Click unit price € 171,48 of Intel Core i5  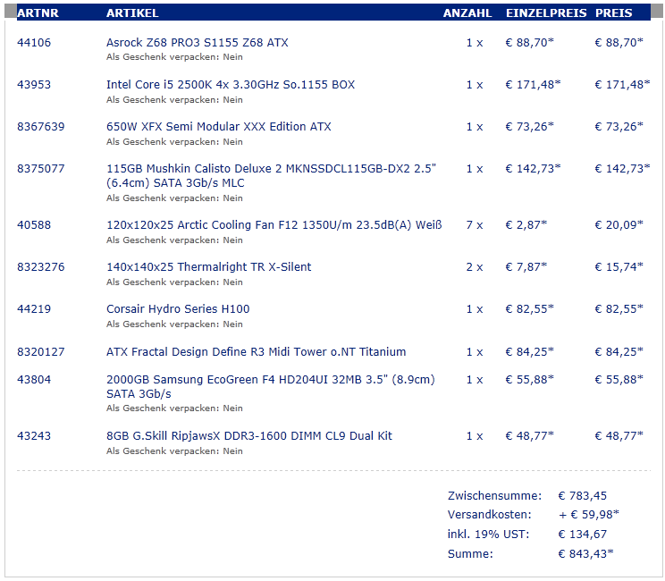pyautogui.click(x=533, y=84)
